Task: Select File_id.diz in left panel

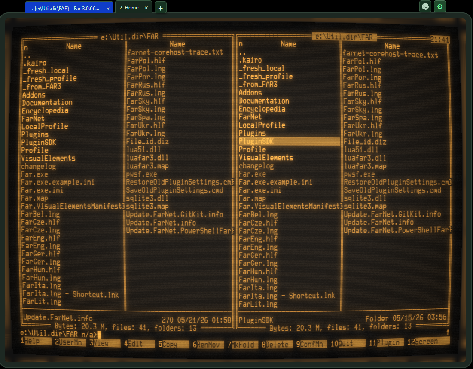Action: pyautogui.click(x=147, y=141)
